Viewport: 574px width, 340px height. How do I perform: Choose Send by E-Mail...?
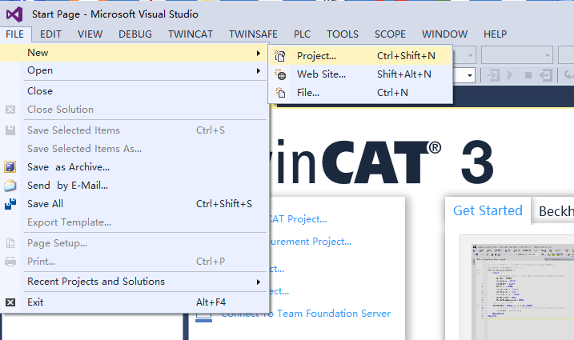tap(134, 186)
